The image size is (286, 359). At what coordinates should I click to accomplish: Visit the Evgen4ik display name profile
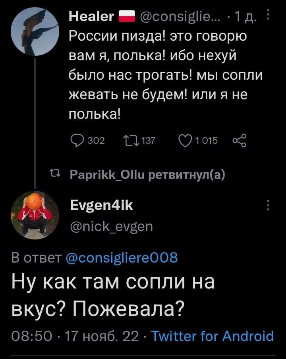pyautogui.click(x=101, y=205)
